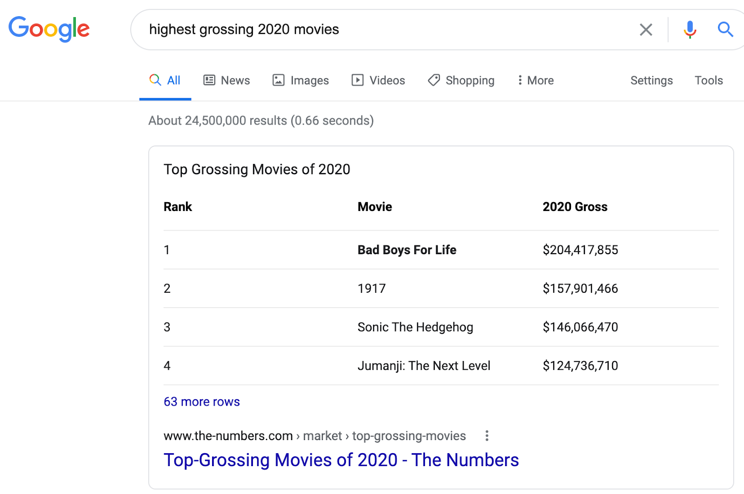Click the '63 more rows' link
This screenshot has height=494, width=744.
pyautogui.click(x=202, y=402)
